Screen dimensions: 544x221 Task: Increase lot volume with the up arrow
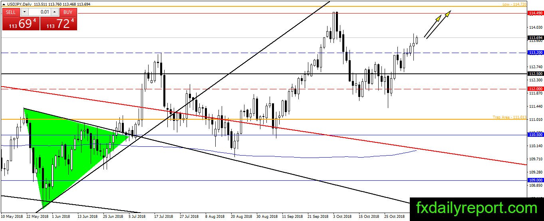[x=55, y=12]
